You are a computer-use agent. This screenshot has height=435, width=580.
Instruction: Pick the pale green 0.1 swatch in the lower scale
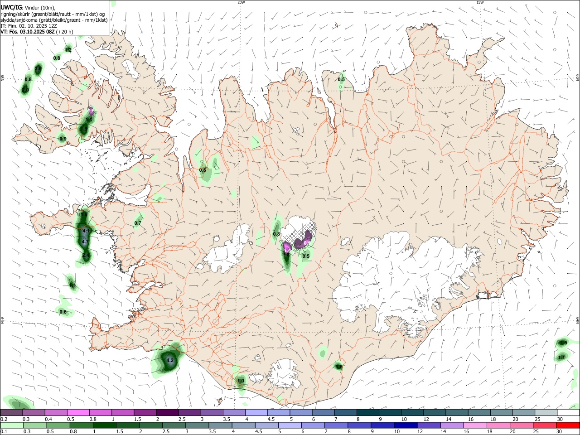(12, 425)
